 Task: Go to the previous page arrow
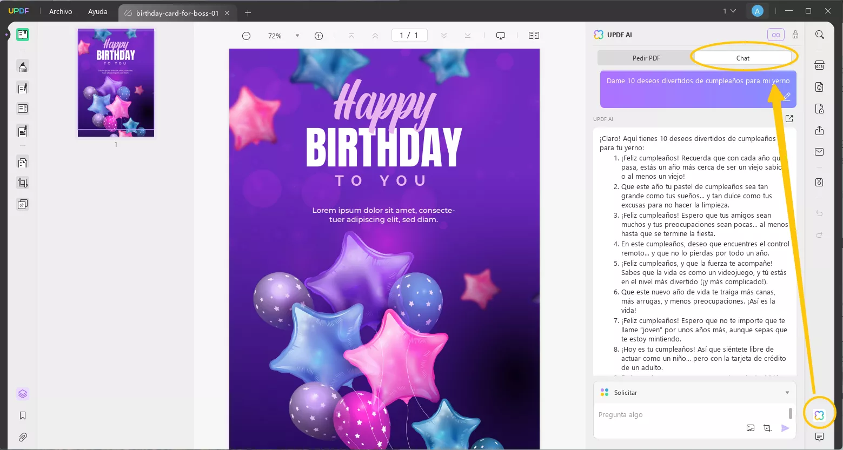pyautogui.click(x=375, y=36)
